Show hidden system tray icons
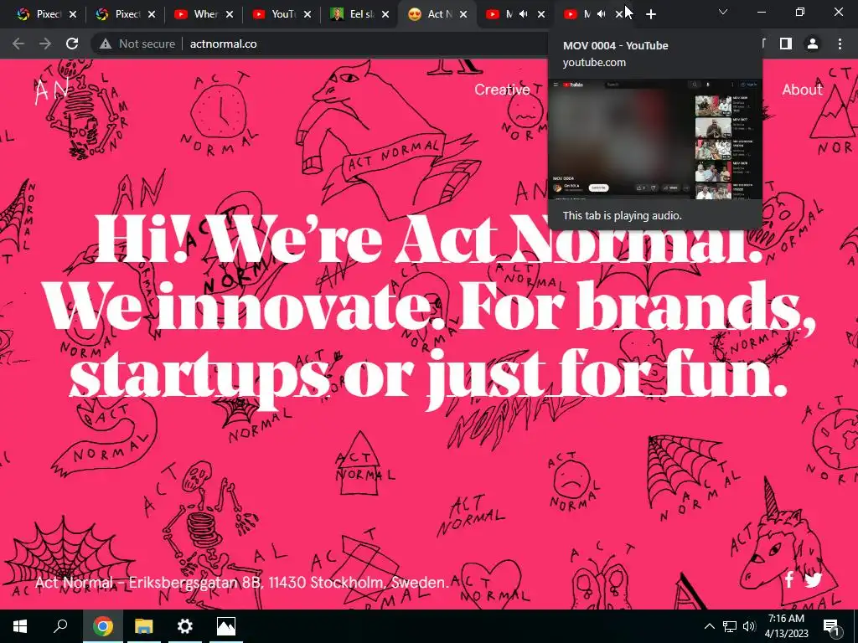Image resolution: width=858 pixels, height=643 pixels. [x=709, y=626]
